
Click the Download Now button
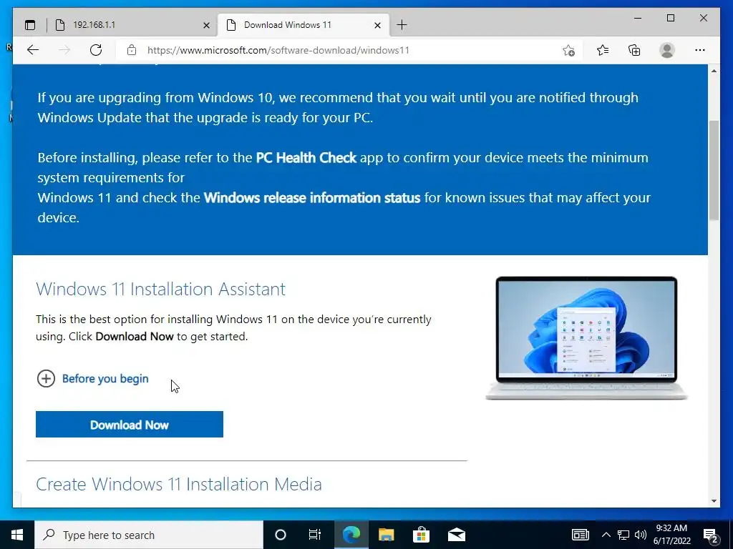click(x=130, y=425)
